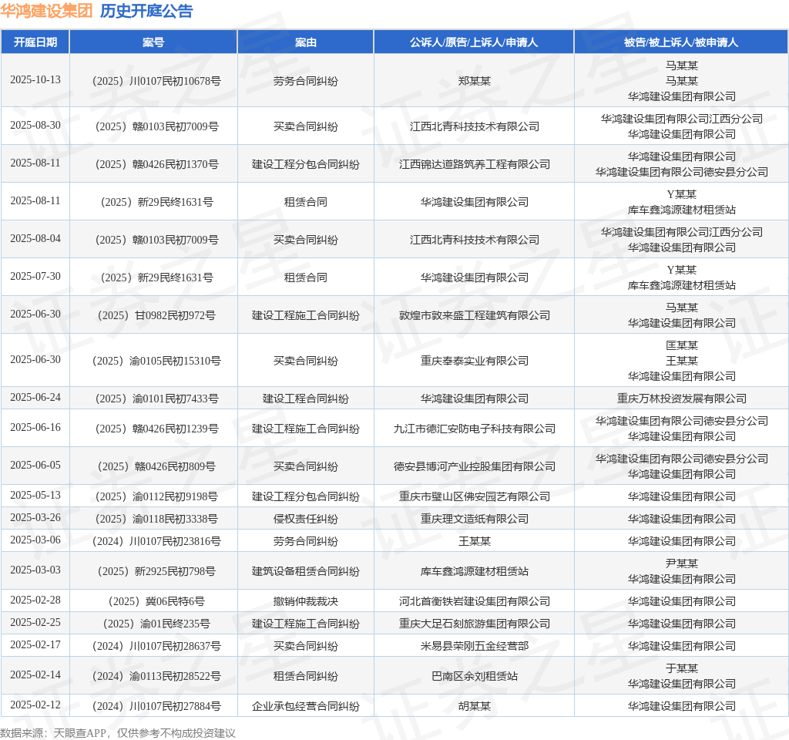This screenshot has width=789, height=740.
Task: Select case number (2025)冀06民特6号
Action: pyautogui.click(x=156, y=601)
